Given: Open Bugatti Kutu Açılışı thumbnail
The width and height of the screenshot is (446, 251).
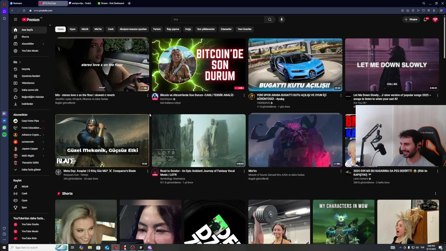Looking at the screenshot, I should click(x=295, y=64).
